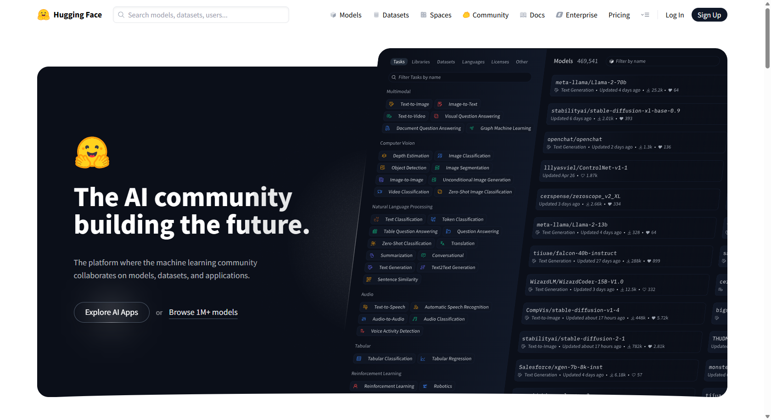Open the lllyasviel/ControlNet-v1-1 model
771x420 pixels.
click(631, 171)
